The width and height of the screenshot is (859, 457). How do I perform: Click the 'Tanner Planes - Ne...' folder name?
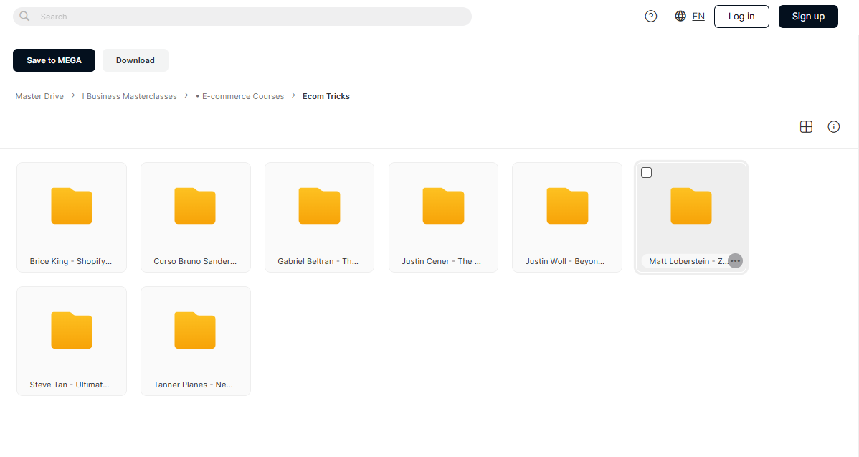coord(193,385)
